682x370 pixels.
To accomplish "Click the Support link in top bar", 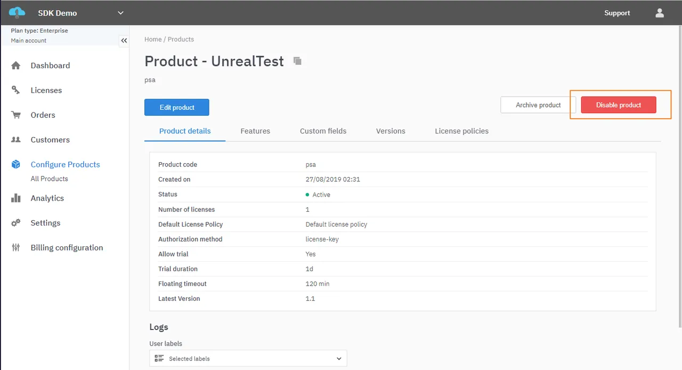I will point(617,12).
